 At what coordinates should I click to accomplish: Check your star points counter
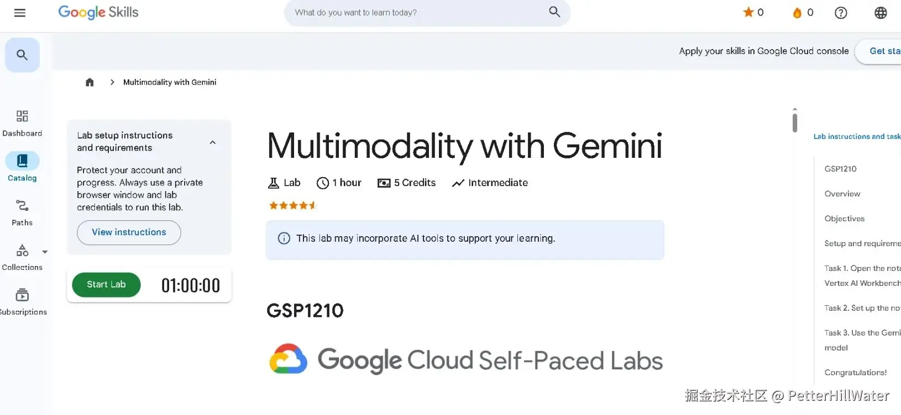point(753,12)
